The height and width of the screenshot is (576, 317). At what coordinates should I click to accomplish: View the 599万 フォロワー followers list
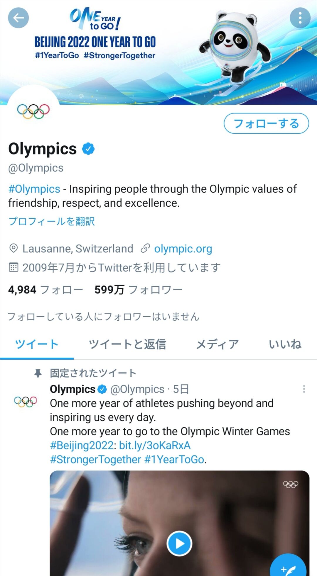pyautogui.click(x=138, y=290)
